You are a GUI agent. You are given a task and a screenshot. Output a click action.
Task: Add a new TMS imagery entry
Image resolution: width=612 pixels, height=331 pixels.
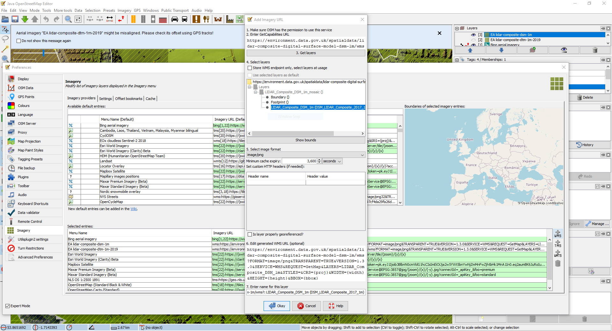coord(557,244)
